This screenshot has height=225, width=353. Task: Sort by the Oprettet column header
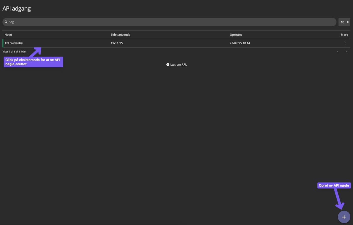point(236,35)
